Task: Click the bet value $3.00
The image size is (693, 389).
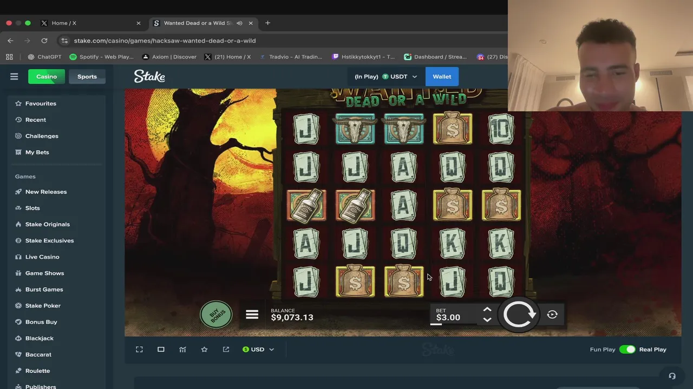Action: [x=448, y=318]
